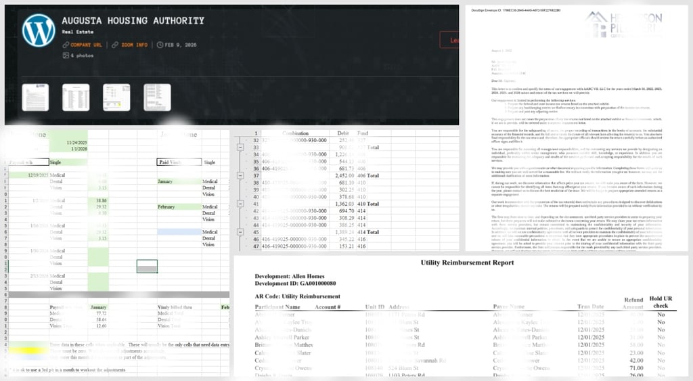Click the 'Account #' column header
Viewport: 693px width, 381px height.
(328, 307)
